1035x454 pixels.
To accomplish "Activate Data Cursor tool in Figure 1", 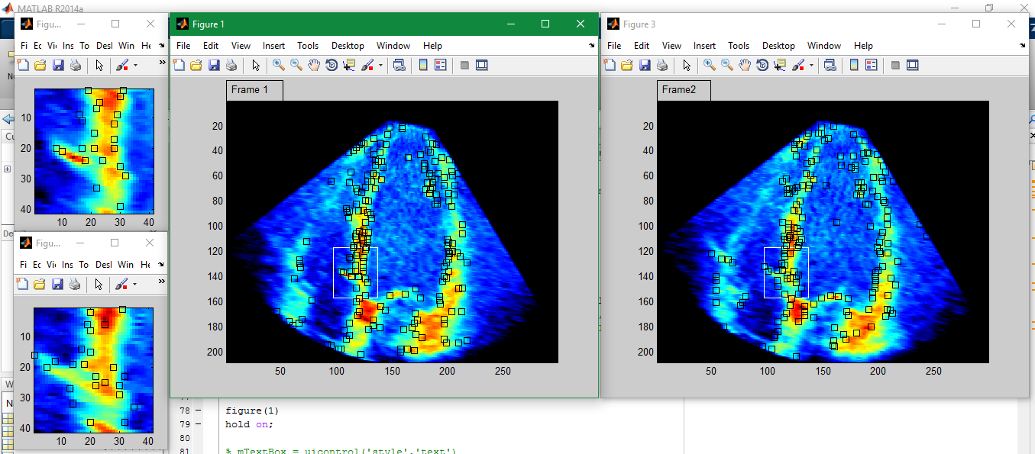I will 348,66.
